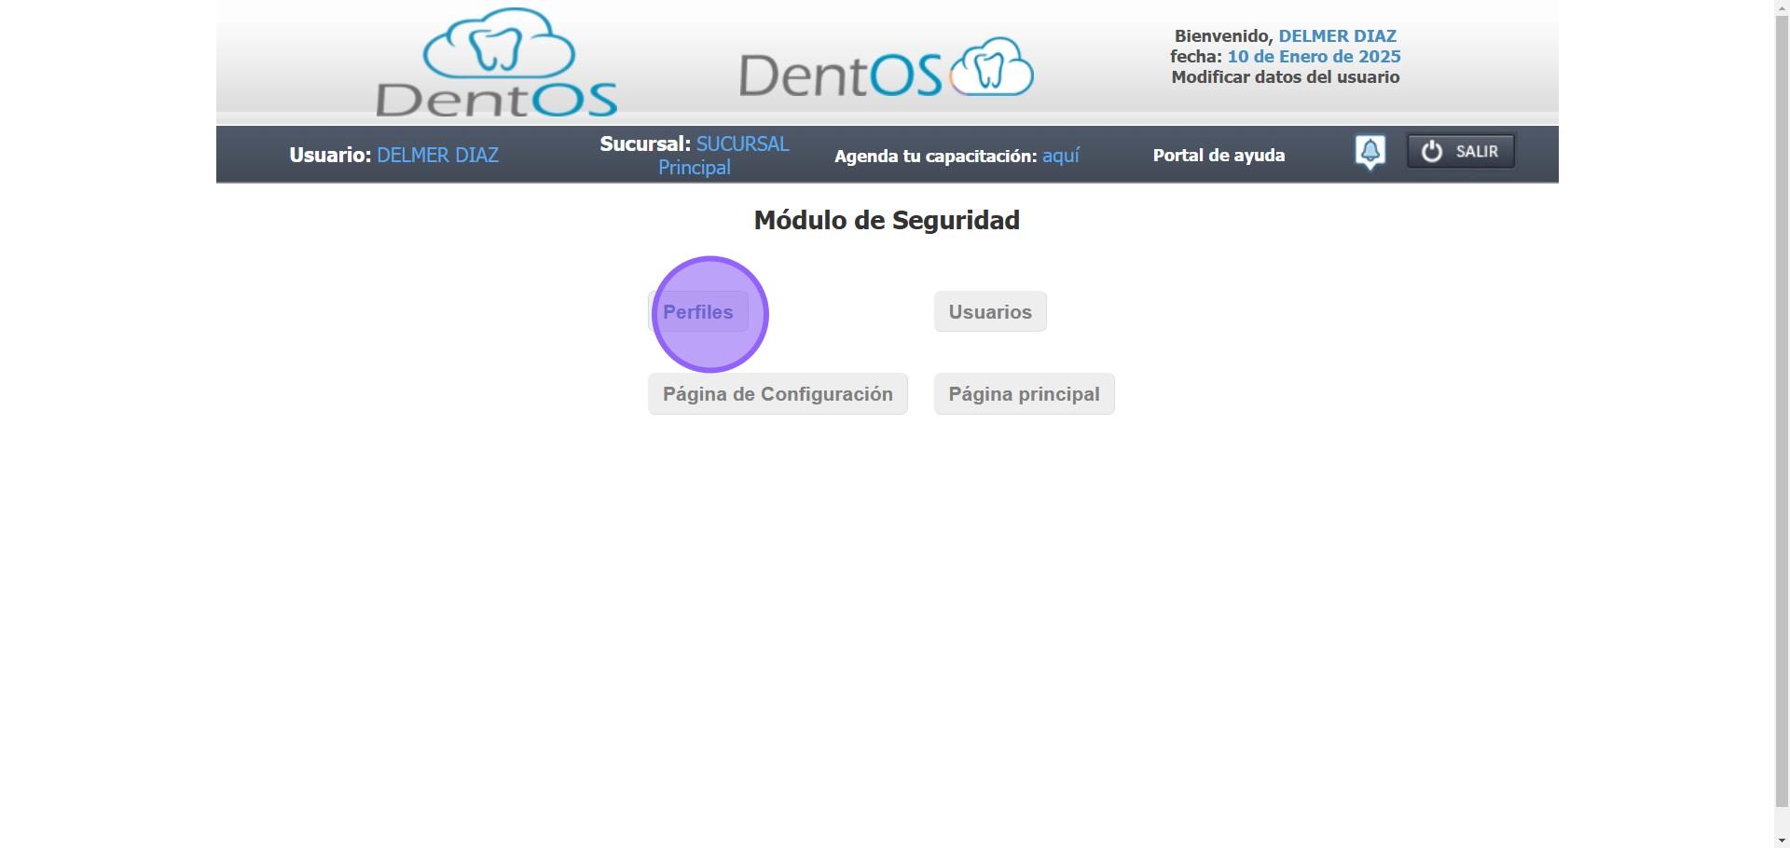This screenshot has height=848, width=1790.
Task: Return to Página principal
Action: pos(1024,394)
